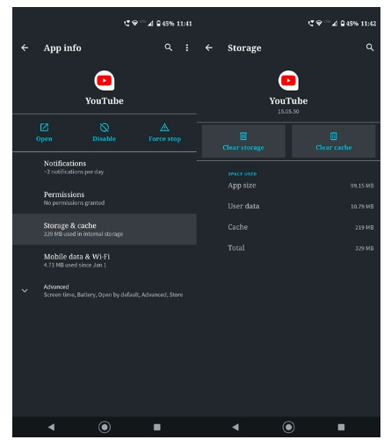Open Storage & cache row
Image resolution: width=391 pixels, height=447 pixels.
pos(105,230)
